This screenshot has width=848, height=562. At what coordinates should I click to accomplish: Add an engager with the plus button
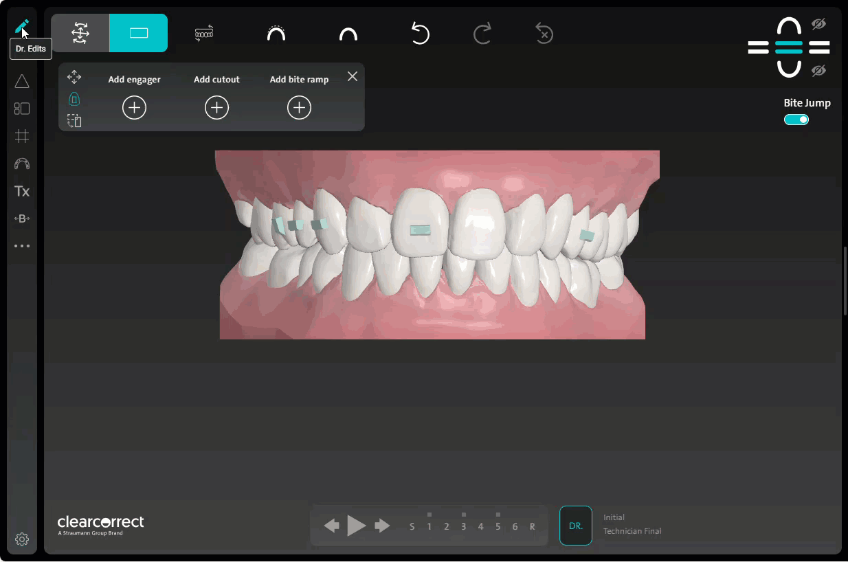point(134,107)
